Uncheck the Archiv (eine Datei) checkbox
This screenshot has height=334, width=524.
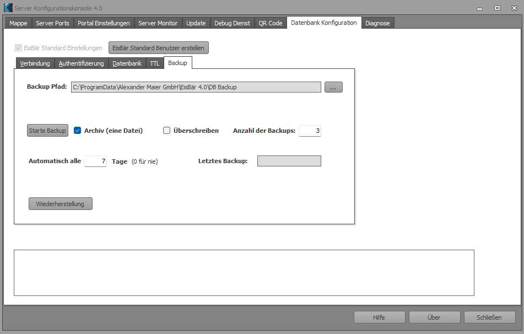[78, 131]
